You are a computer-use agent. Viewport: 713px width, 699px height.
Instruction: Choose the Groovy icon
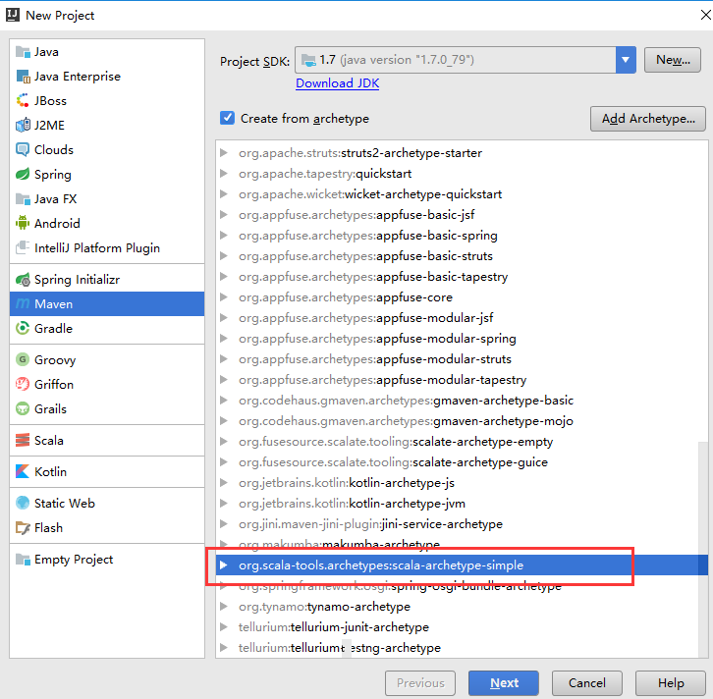(x=23, y=360)
